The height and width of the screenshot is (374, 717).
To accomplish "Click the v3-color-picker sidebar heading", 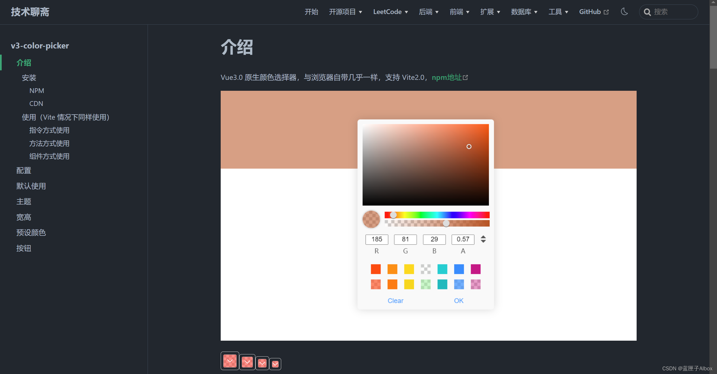I will [40, 46].
